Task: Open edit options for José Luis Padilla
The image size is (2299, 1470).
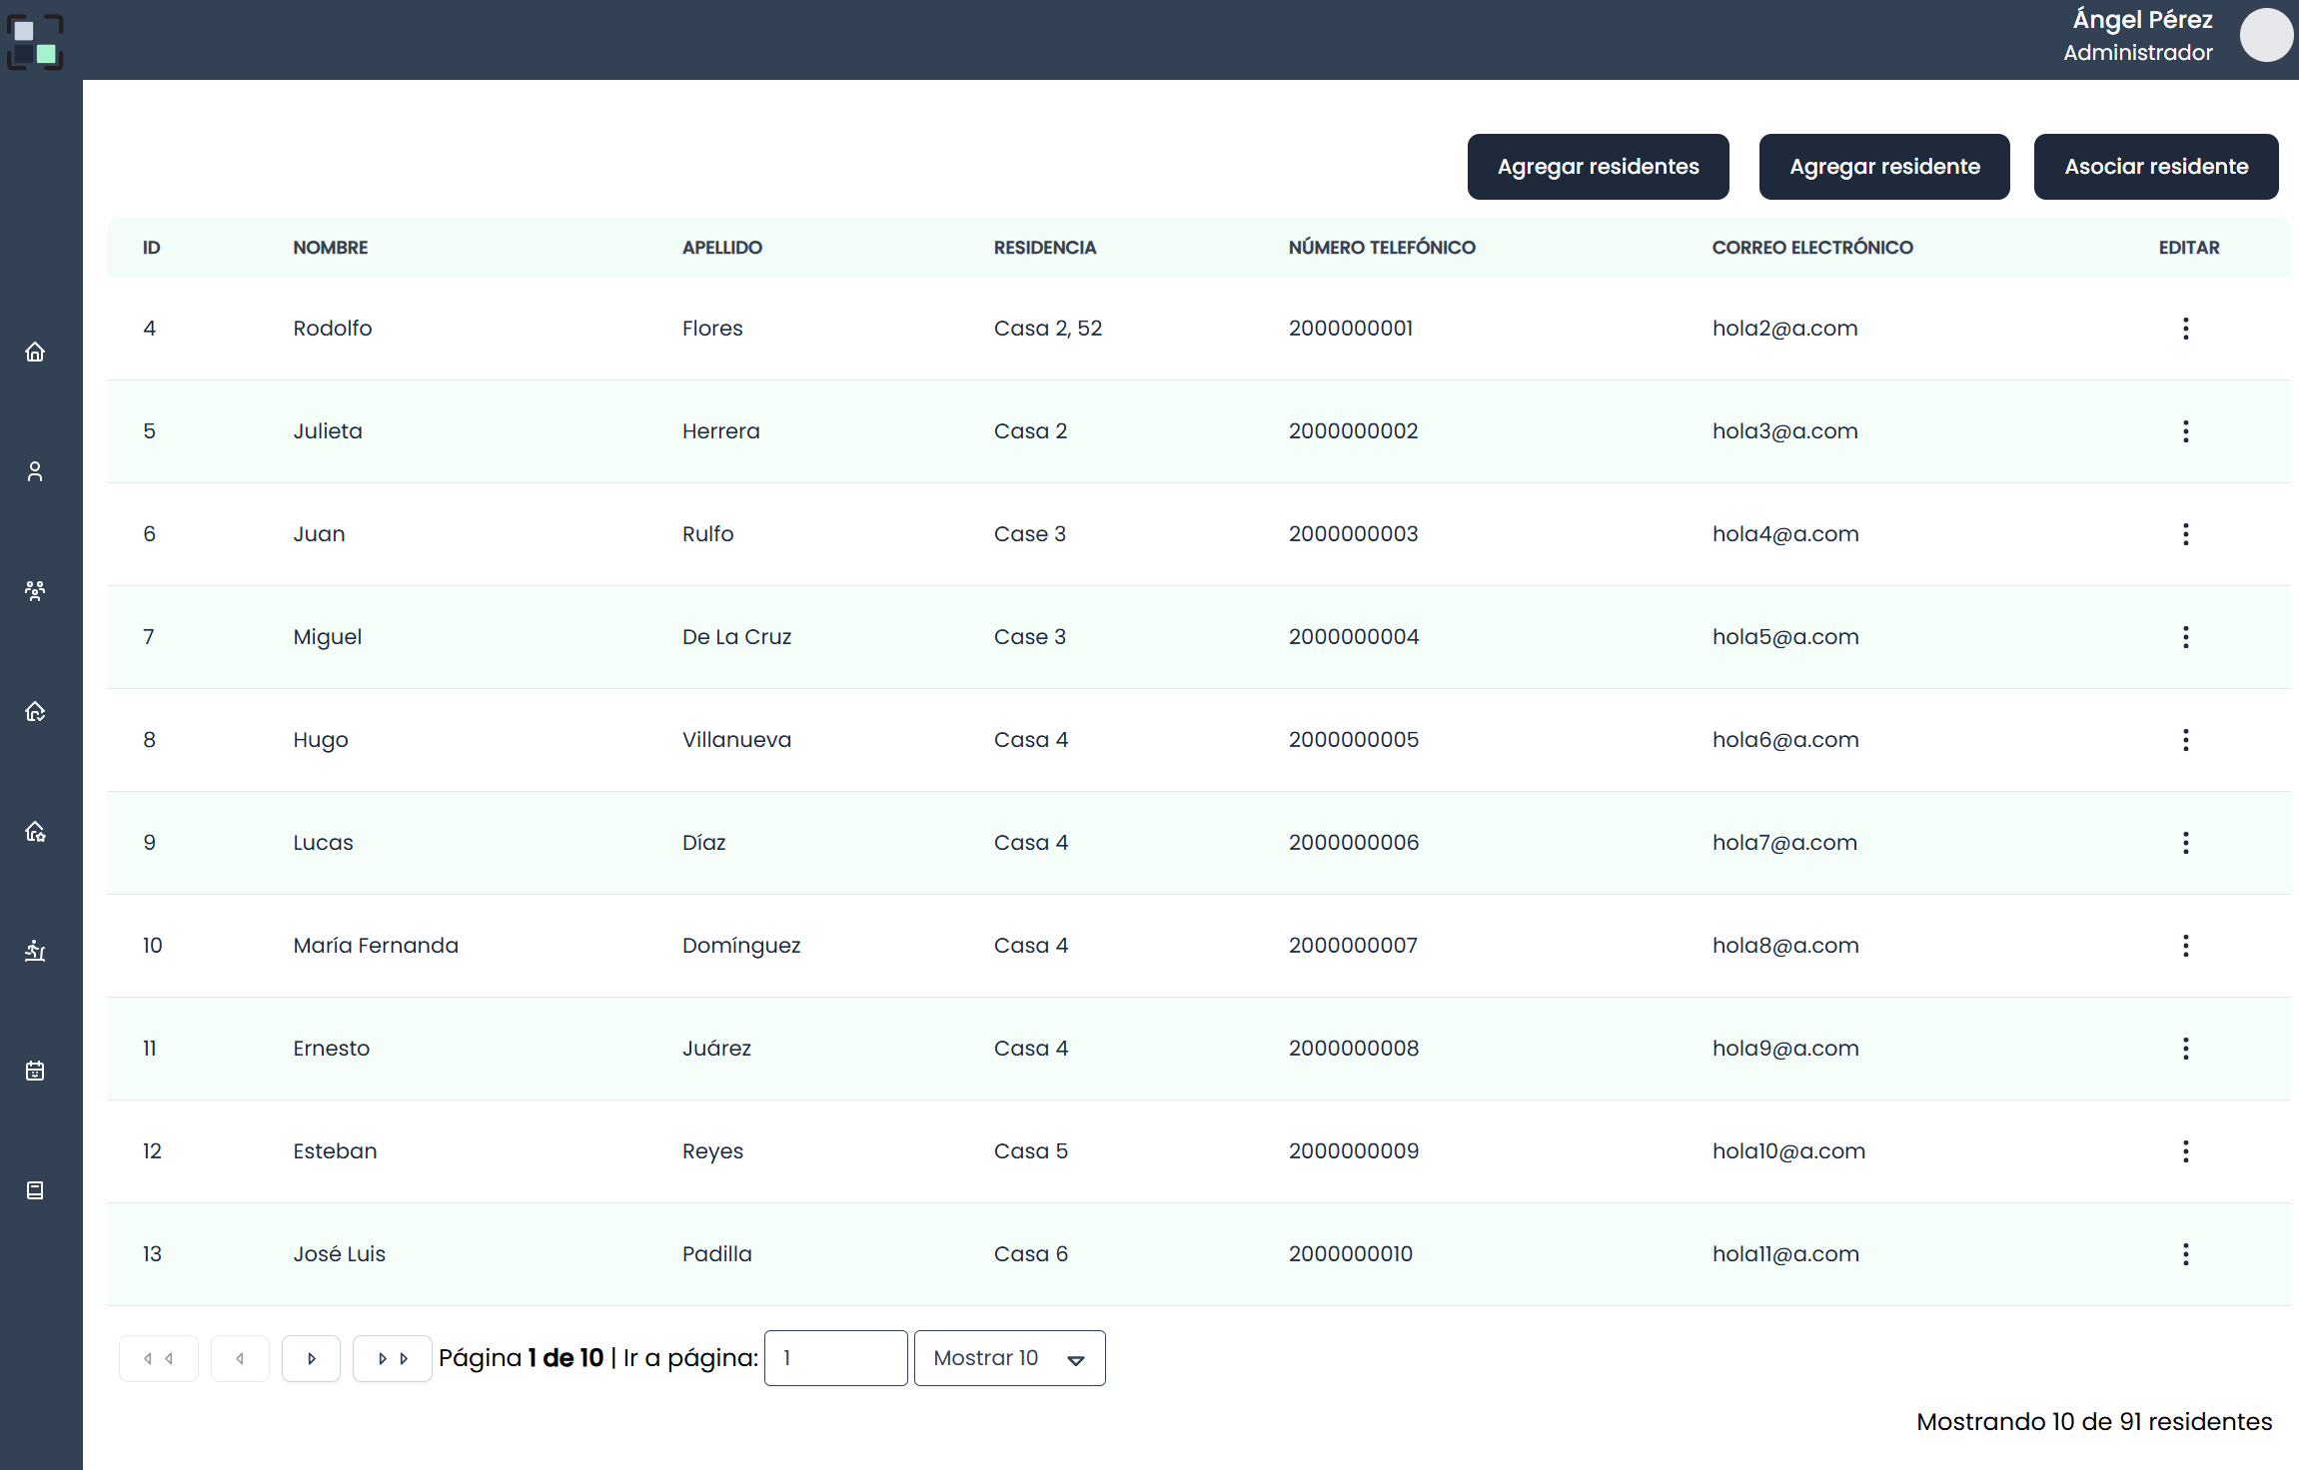Action: (2185, 1254)
